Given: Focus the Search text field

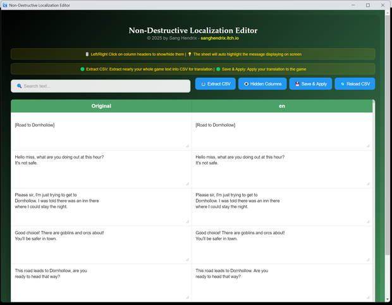Looking at the screenshot, I should click(x=101, y=86).
